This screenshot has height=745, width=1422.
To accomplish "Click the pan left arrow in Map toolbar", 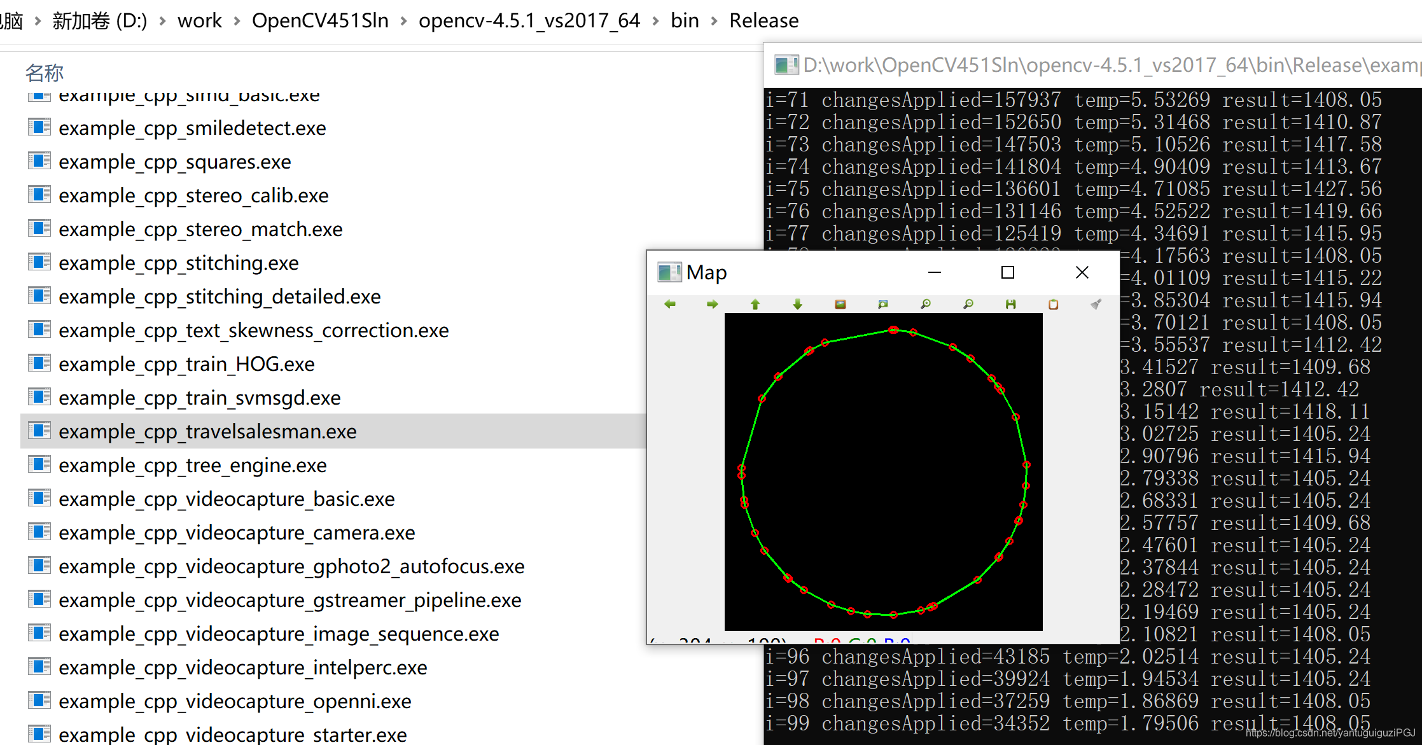I will tap(669, 304).
